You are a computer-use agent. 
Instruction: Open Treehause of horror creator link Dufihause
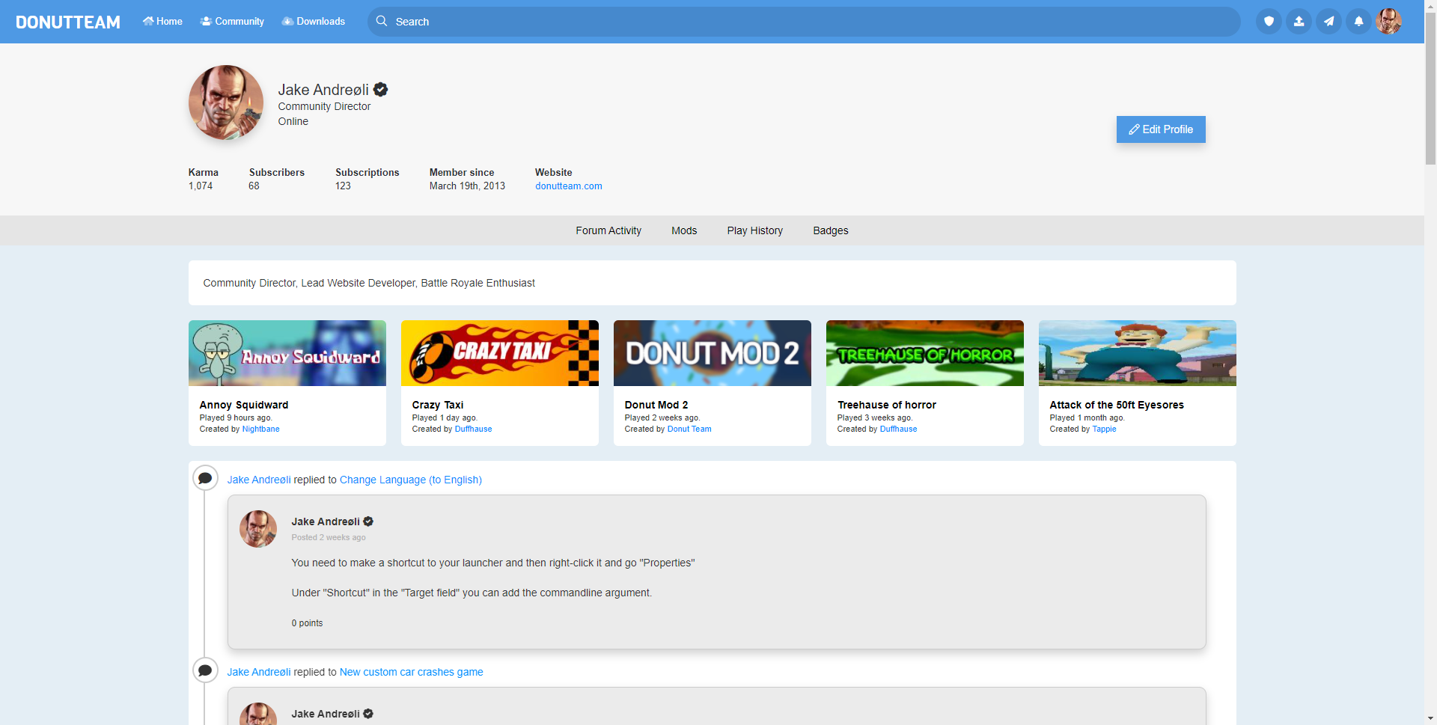pyautogui.click(x=898, y=429)
